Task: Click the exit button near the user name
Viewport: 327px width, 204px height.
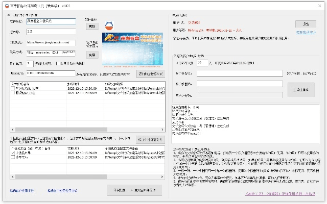Action: pyautogui.click(x=306, y=24)
